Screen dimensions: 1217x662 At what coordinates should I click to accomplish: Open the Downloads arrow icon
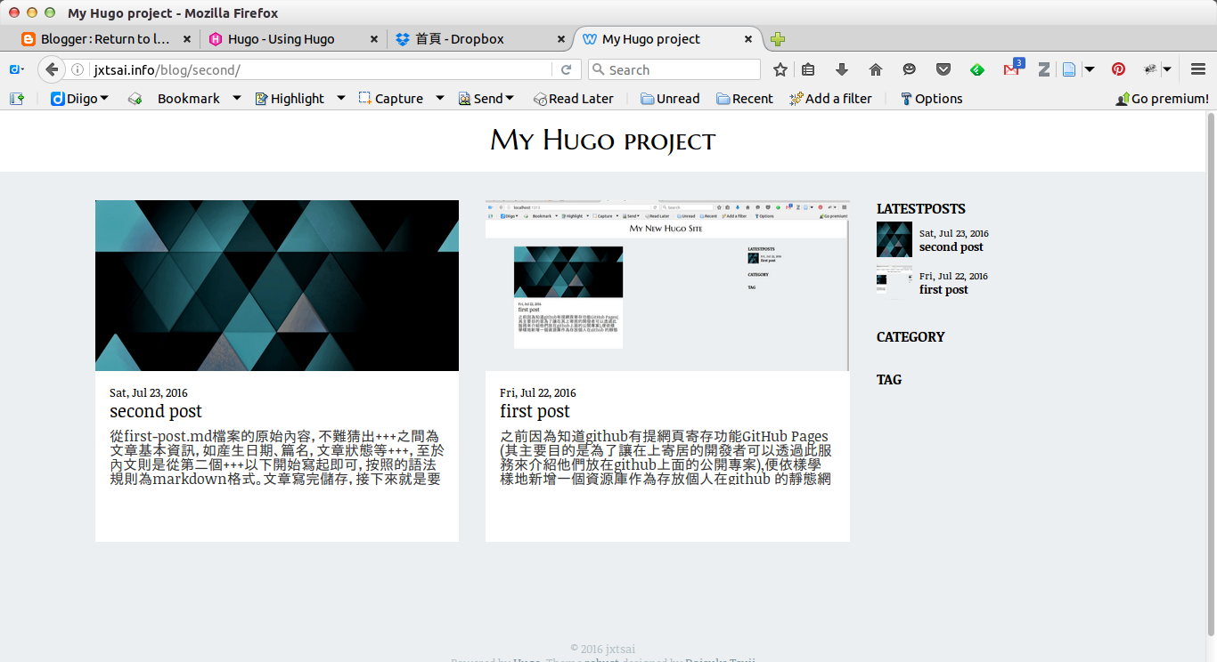pyautogui.click(x=842, y=69)
